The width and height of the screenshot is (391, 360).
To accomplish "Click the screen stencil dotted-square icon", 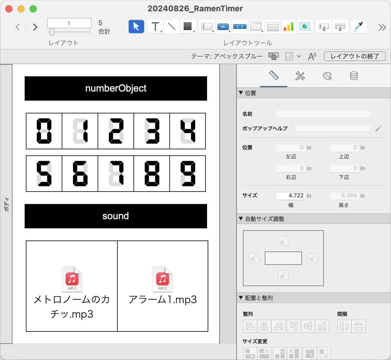I will point(289,56).
